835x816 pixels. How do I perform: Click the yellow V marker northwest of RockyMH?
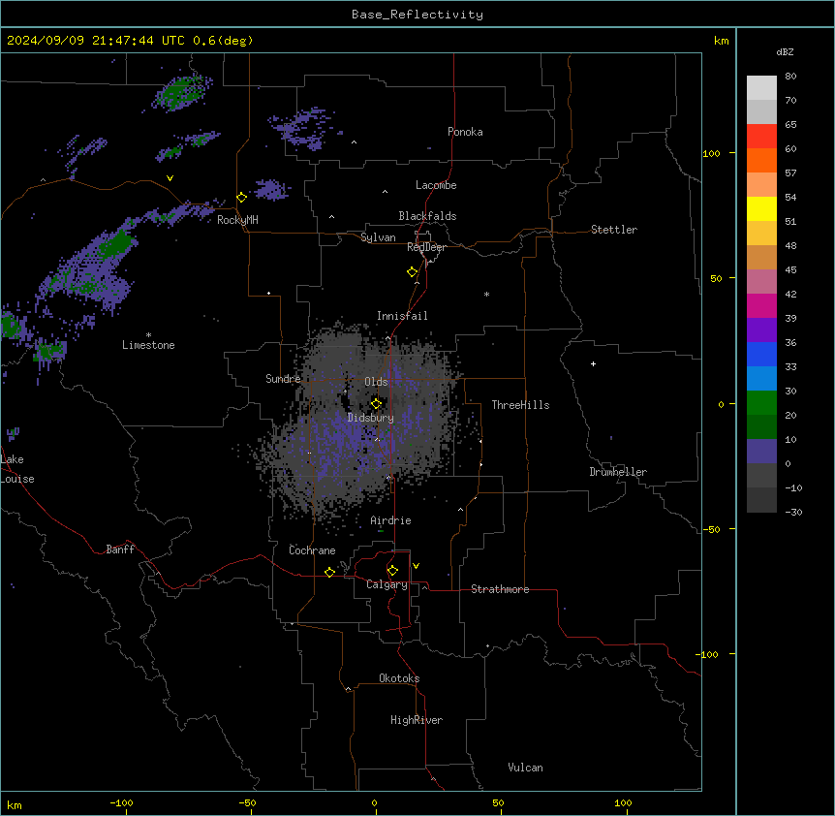pyautogui.click(x=170, y=178)
